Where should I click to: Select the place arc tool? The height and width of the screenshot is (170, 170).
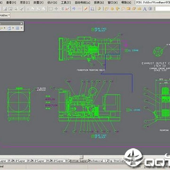[x=123, y=9]
